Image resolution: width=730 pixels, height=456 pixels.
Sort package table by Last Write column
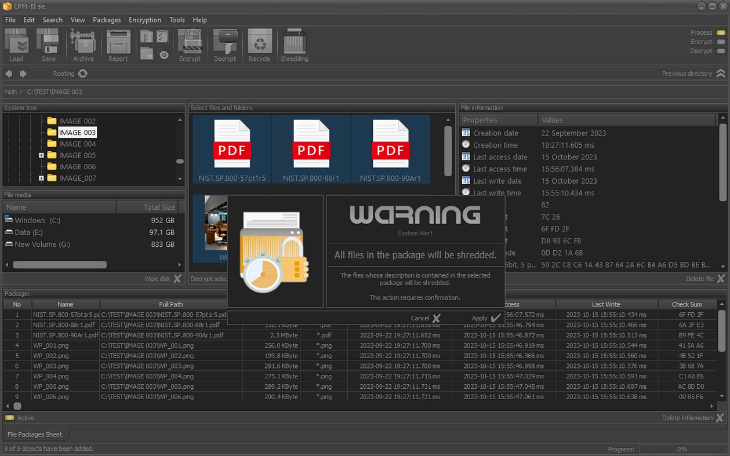pyautogui.click(x=606, y=304)
